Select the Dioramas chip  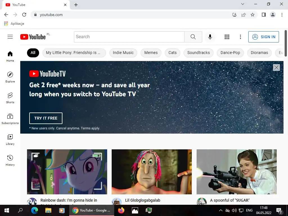coord(259,53)
